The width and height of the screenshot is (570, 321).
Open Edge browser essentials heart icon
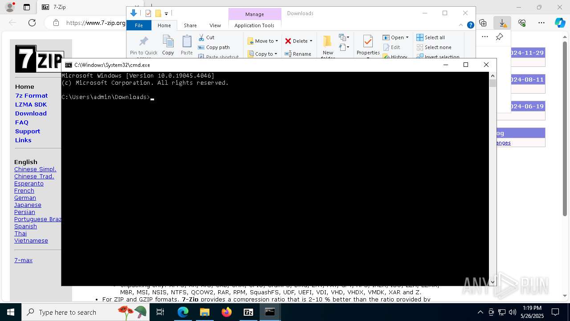(522, 23)
